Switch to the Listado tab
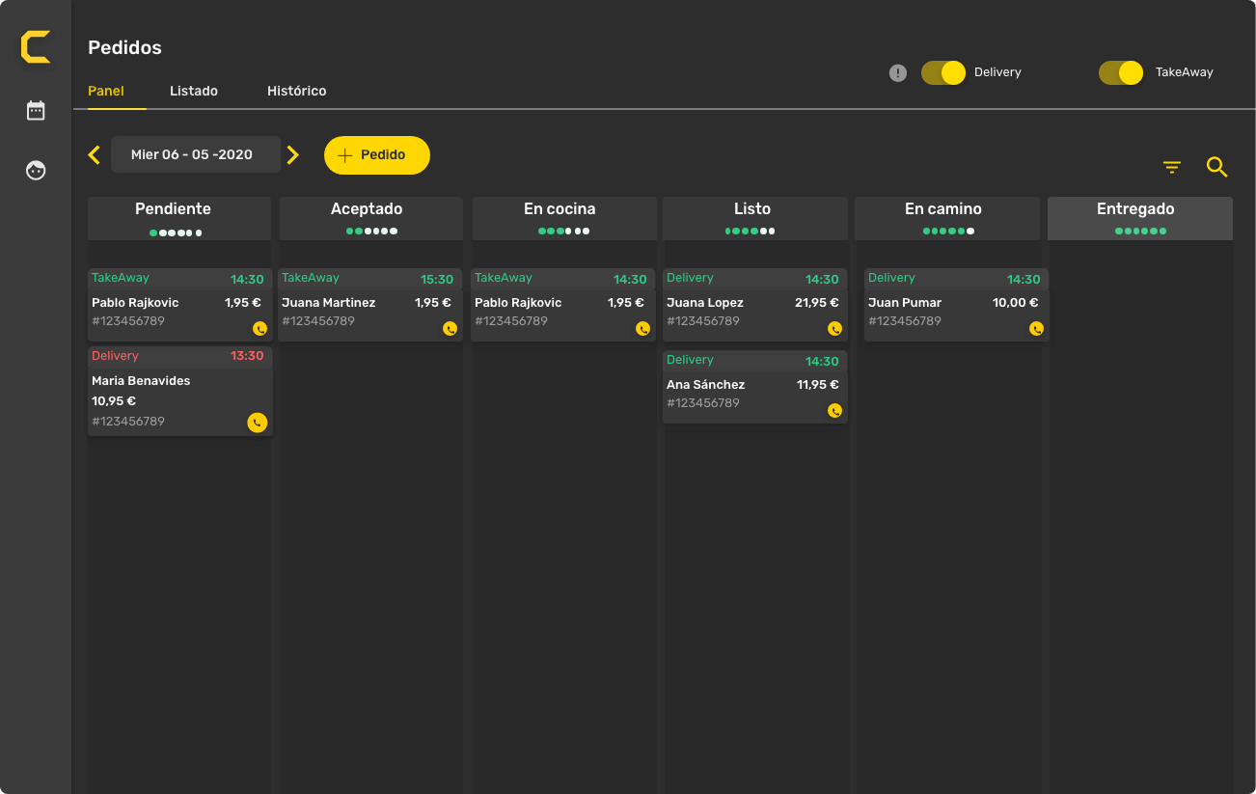This screenshot has height=794, width=1256. 194,91
